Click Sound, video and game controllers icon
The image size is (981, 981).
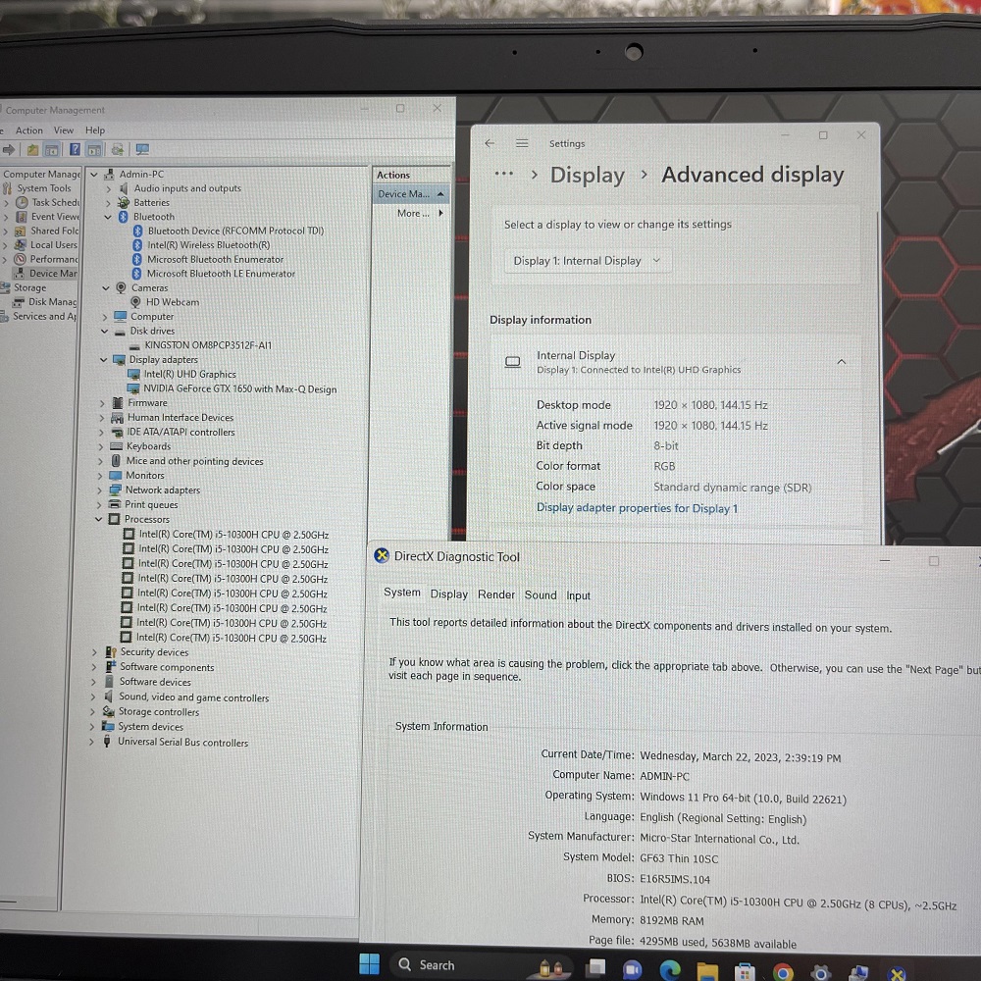coord(109,697)
